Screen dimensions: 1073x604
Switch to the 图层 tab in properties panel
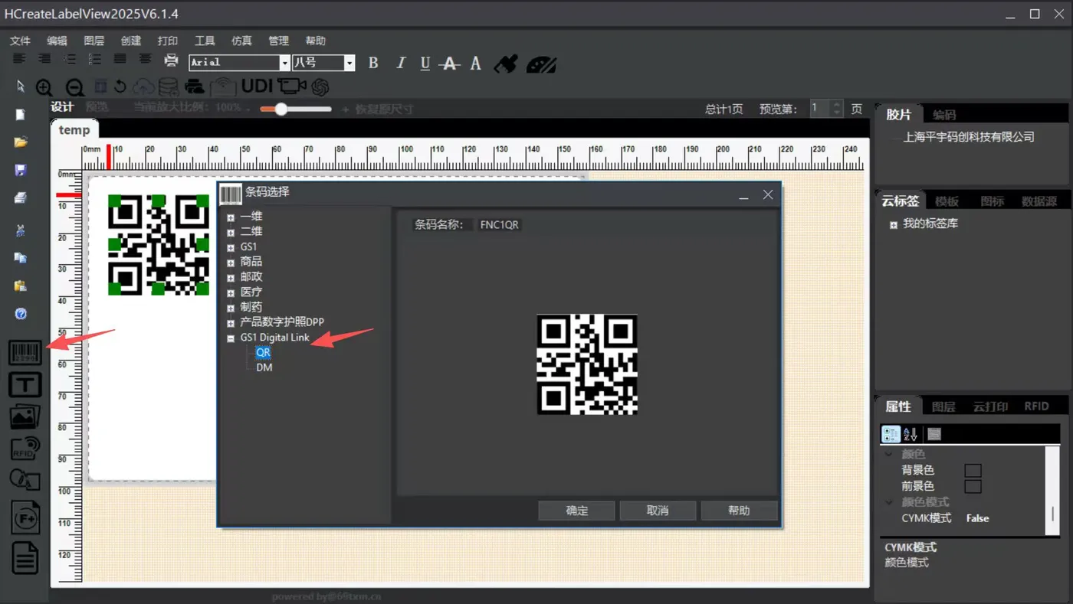943,406
